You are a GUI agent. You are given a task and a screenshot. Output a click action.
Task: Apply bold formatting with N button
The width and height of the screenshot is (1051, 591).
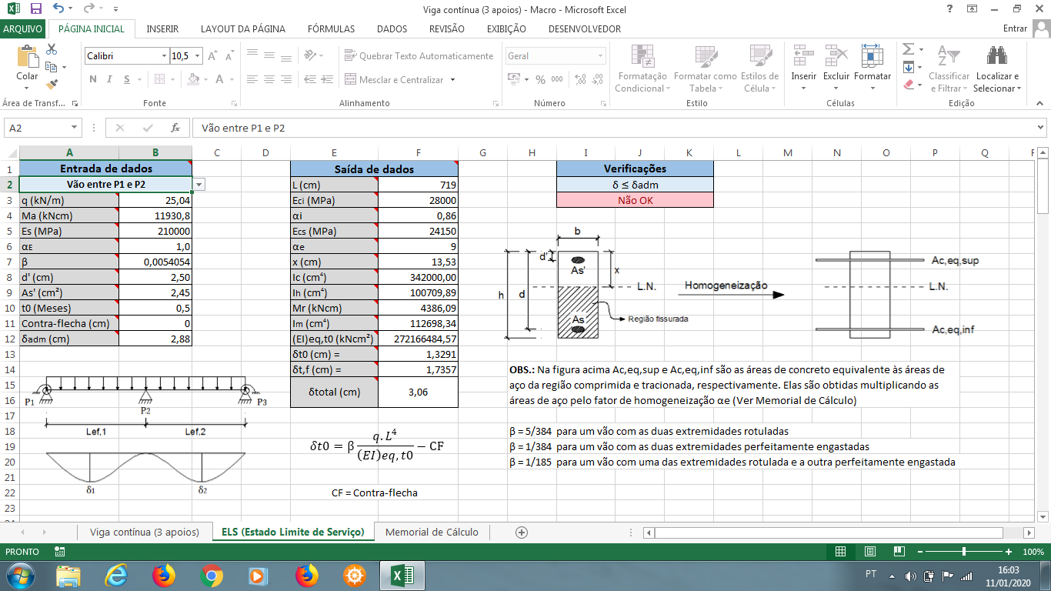pos(93,79)
